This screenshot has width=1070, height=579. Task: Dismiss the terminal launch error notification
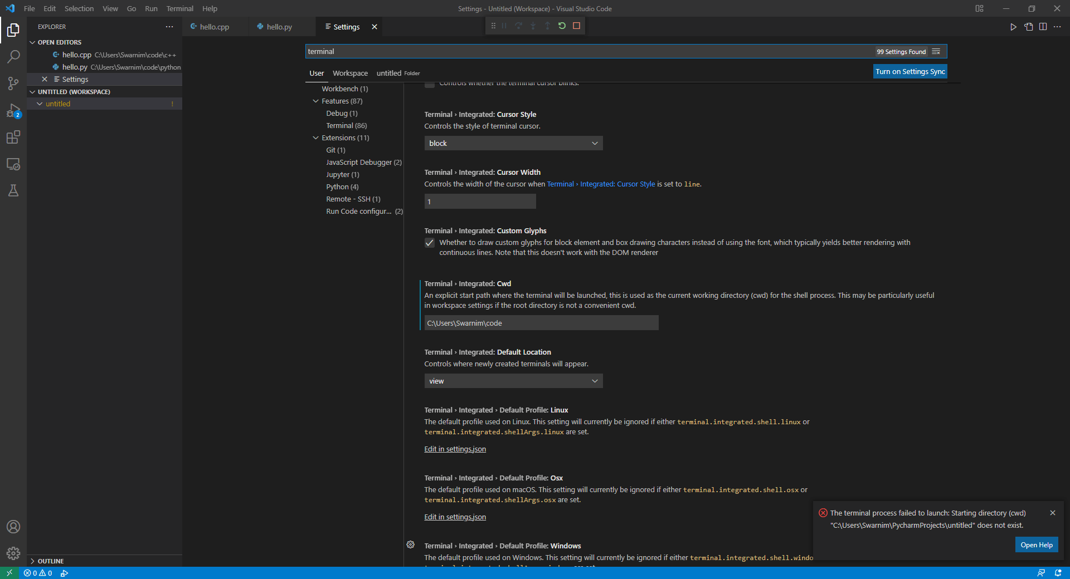pyautogui.click(x=1053, y=513)
